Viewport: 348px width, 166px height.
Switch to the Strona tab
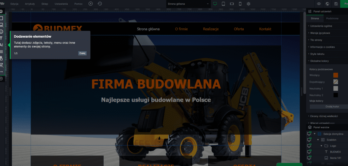pyautogui.click(x=315, y=18)
